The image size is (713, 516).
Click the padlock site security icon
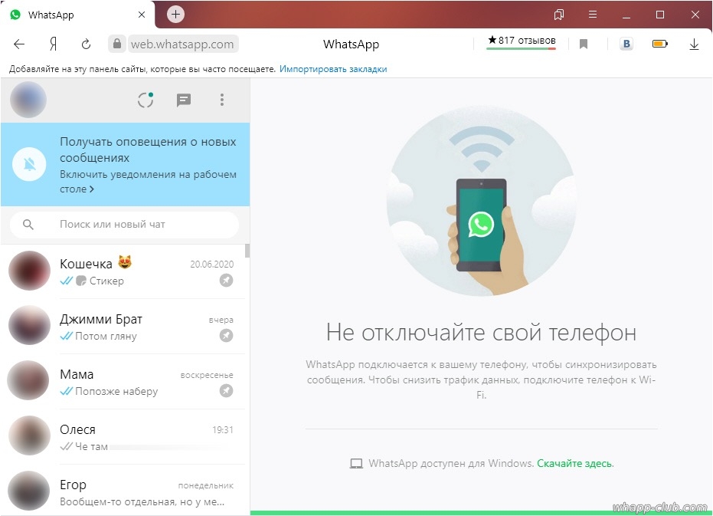(117, 44)
